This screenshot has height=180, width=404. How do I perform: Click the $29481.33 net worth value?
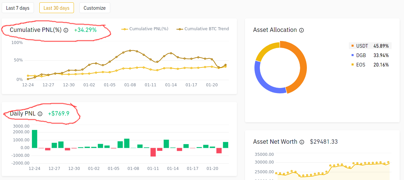pyautogui.click(x=324, y=142)
